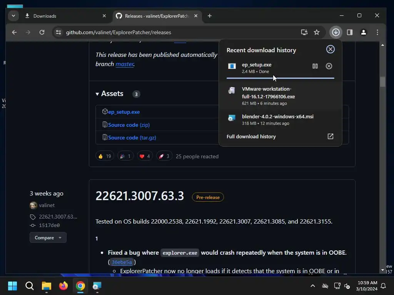Click the cloud sync tray icon
The image size is (394, 295).
[x=325, y=286]
